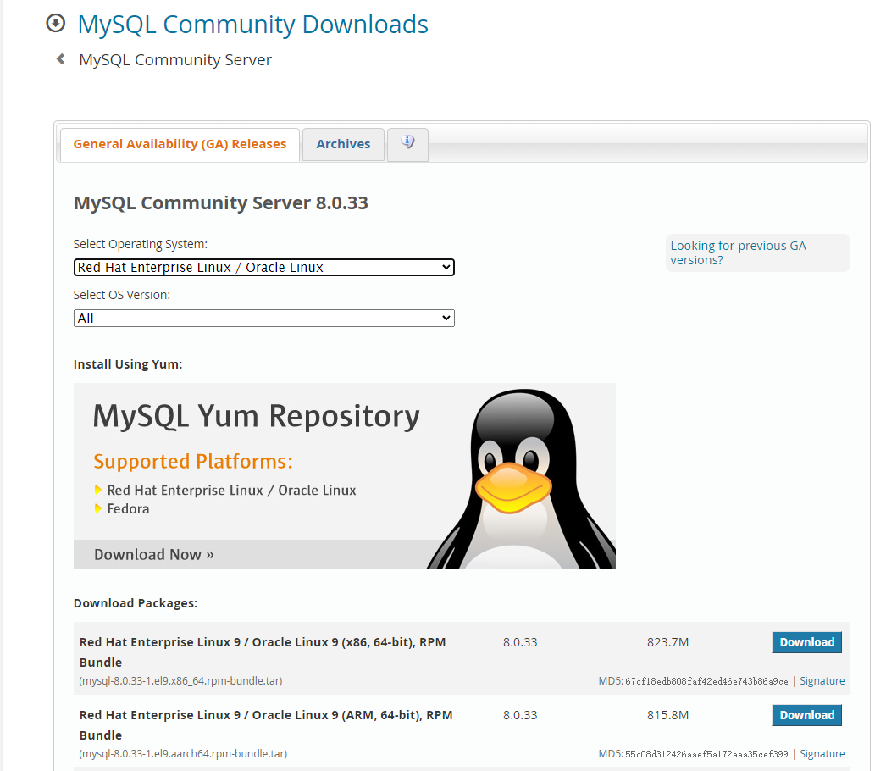Click the Download Packages label
Image resolution: width=875 pixels, height=771 pixels.
136,603
